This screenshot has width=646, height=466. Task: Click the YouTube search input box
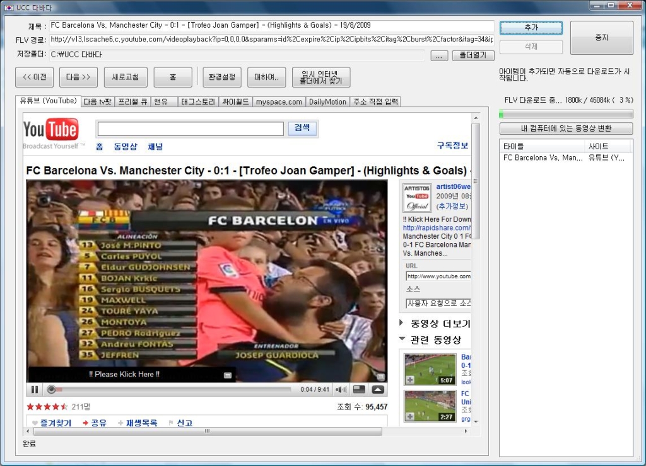point(191,128)
